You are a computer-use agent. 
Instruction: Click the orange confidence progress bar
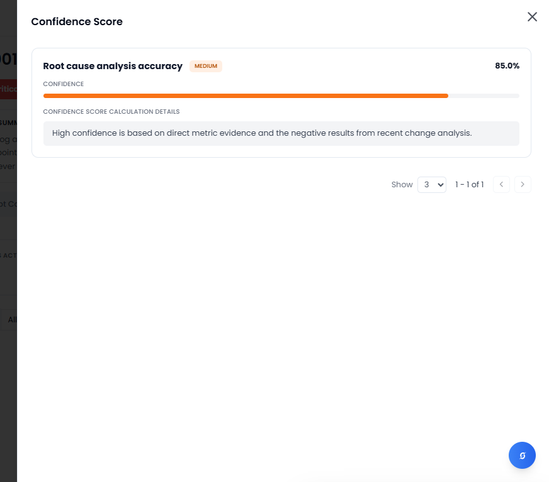(246, 96)
